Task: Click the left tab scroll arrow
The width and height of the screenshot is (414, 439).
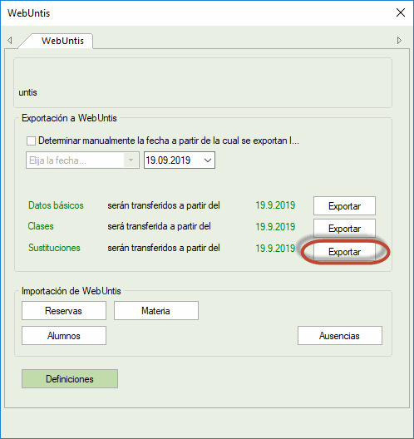Action: pyautogui.click(x=10, y=40)
